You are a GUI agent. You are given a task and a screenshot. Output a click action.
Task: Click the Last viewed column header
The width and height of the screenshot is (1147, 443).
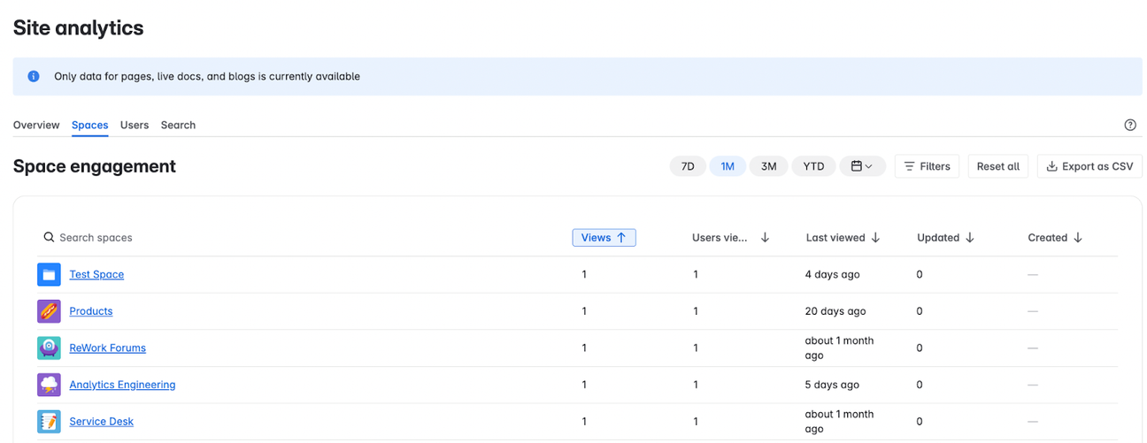tap(835, 237)
